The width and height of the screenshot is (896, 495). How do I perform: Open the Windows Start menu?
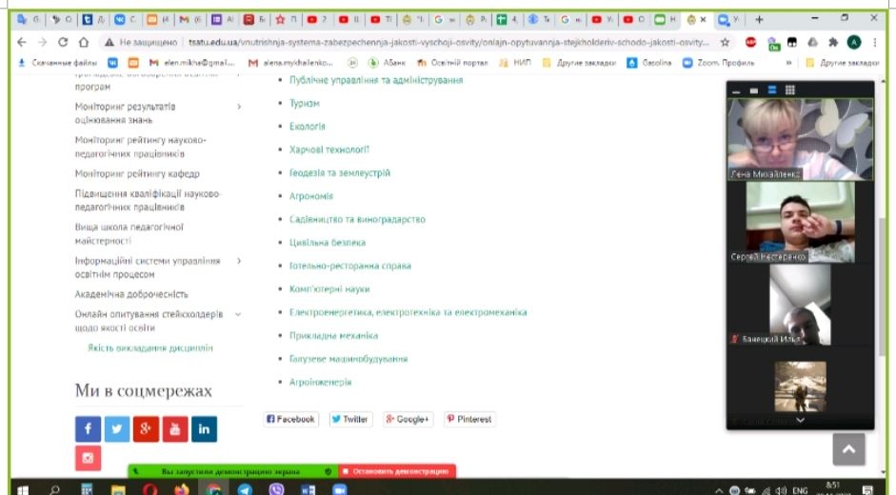pyautogui.click(x=23, y=490)
